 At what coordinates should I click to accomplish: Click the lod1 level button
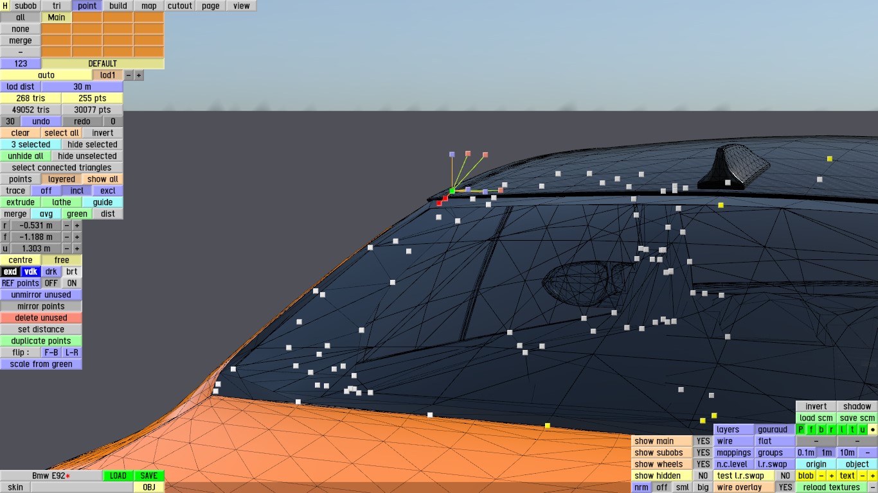108,75
